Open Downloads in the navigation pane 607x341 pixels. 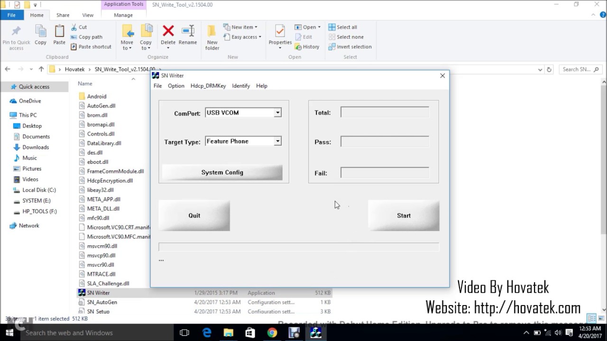point(36,147)
